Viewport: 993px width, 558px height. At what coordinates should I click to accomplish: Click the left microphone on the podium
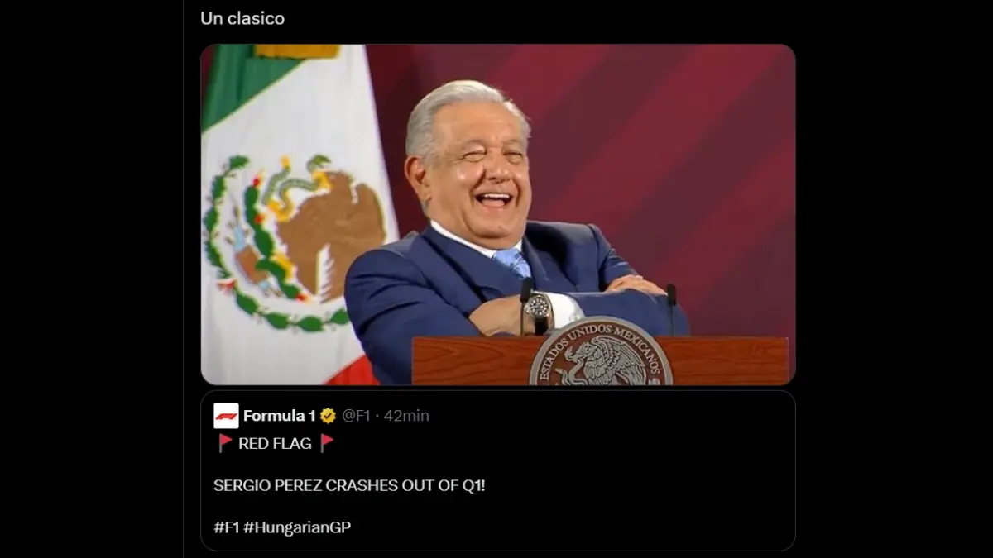tap(525, 304)
